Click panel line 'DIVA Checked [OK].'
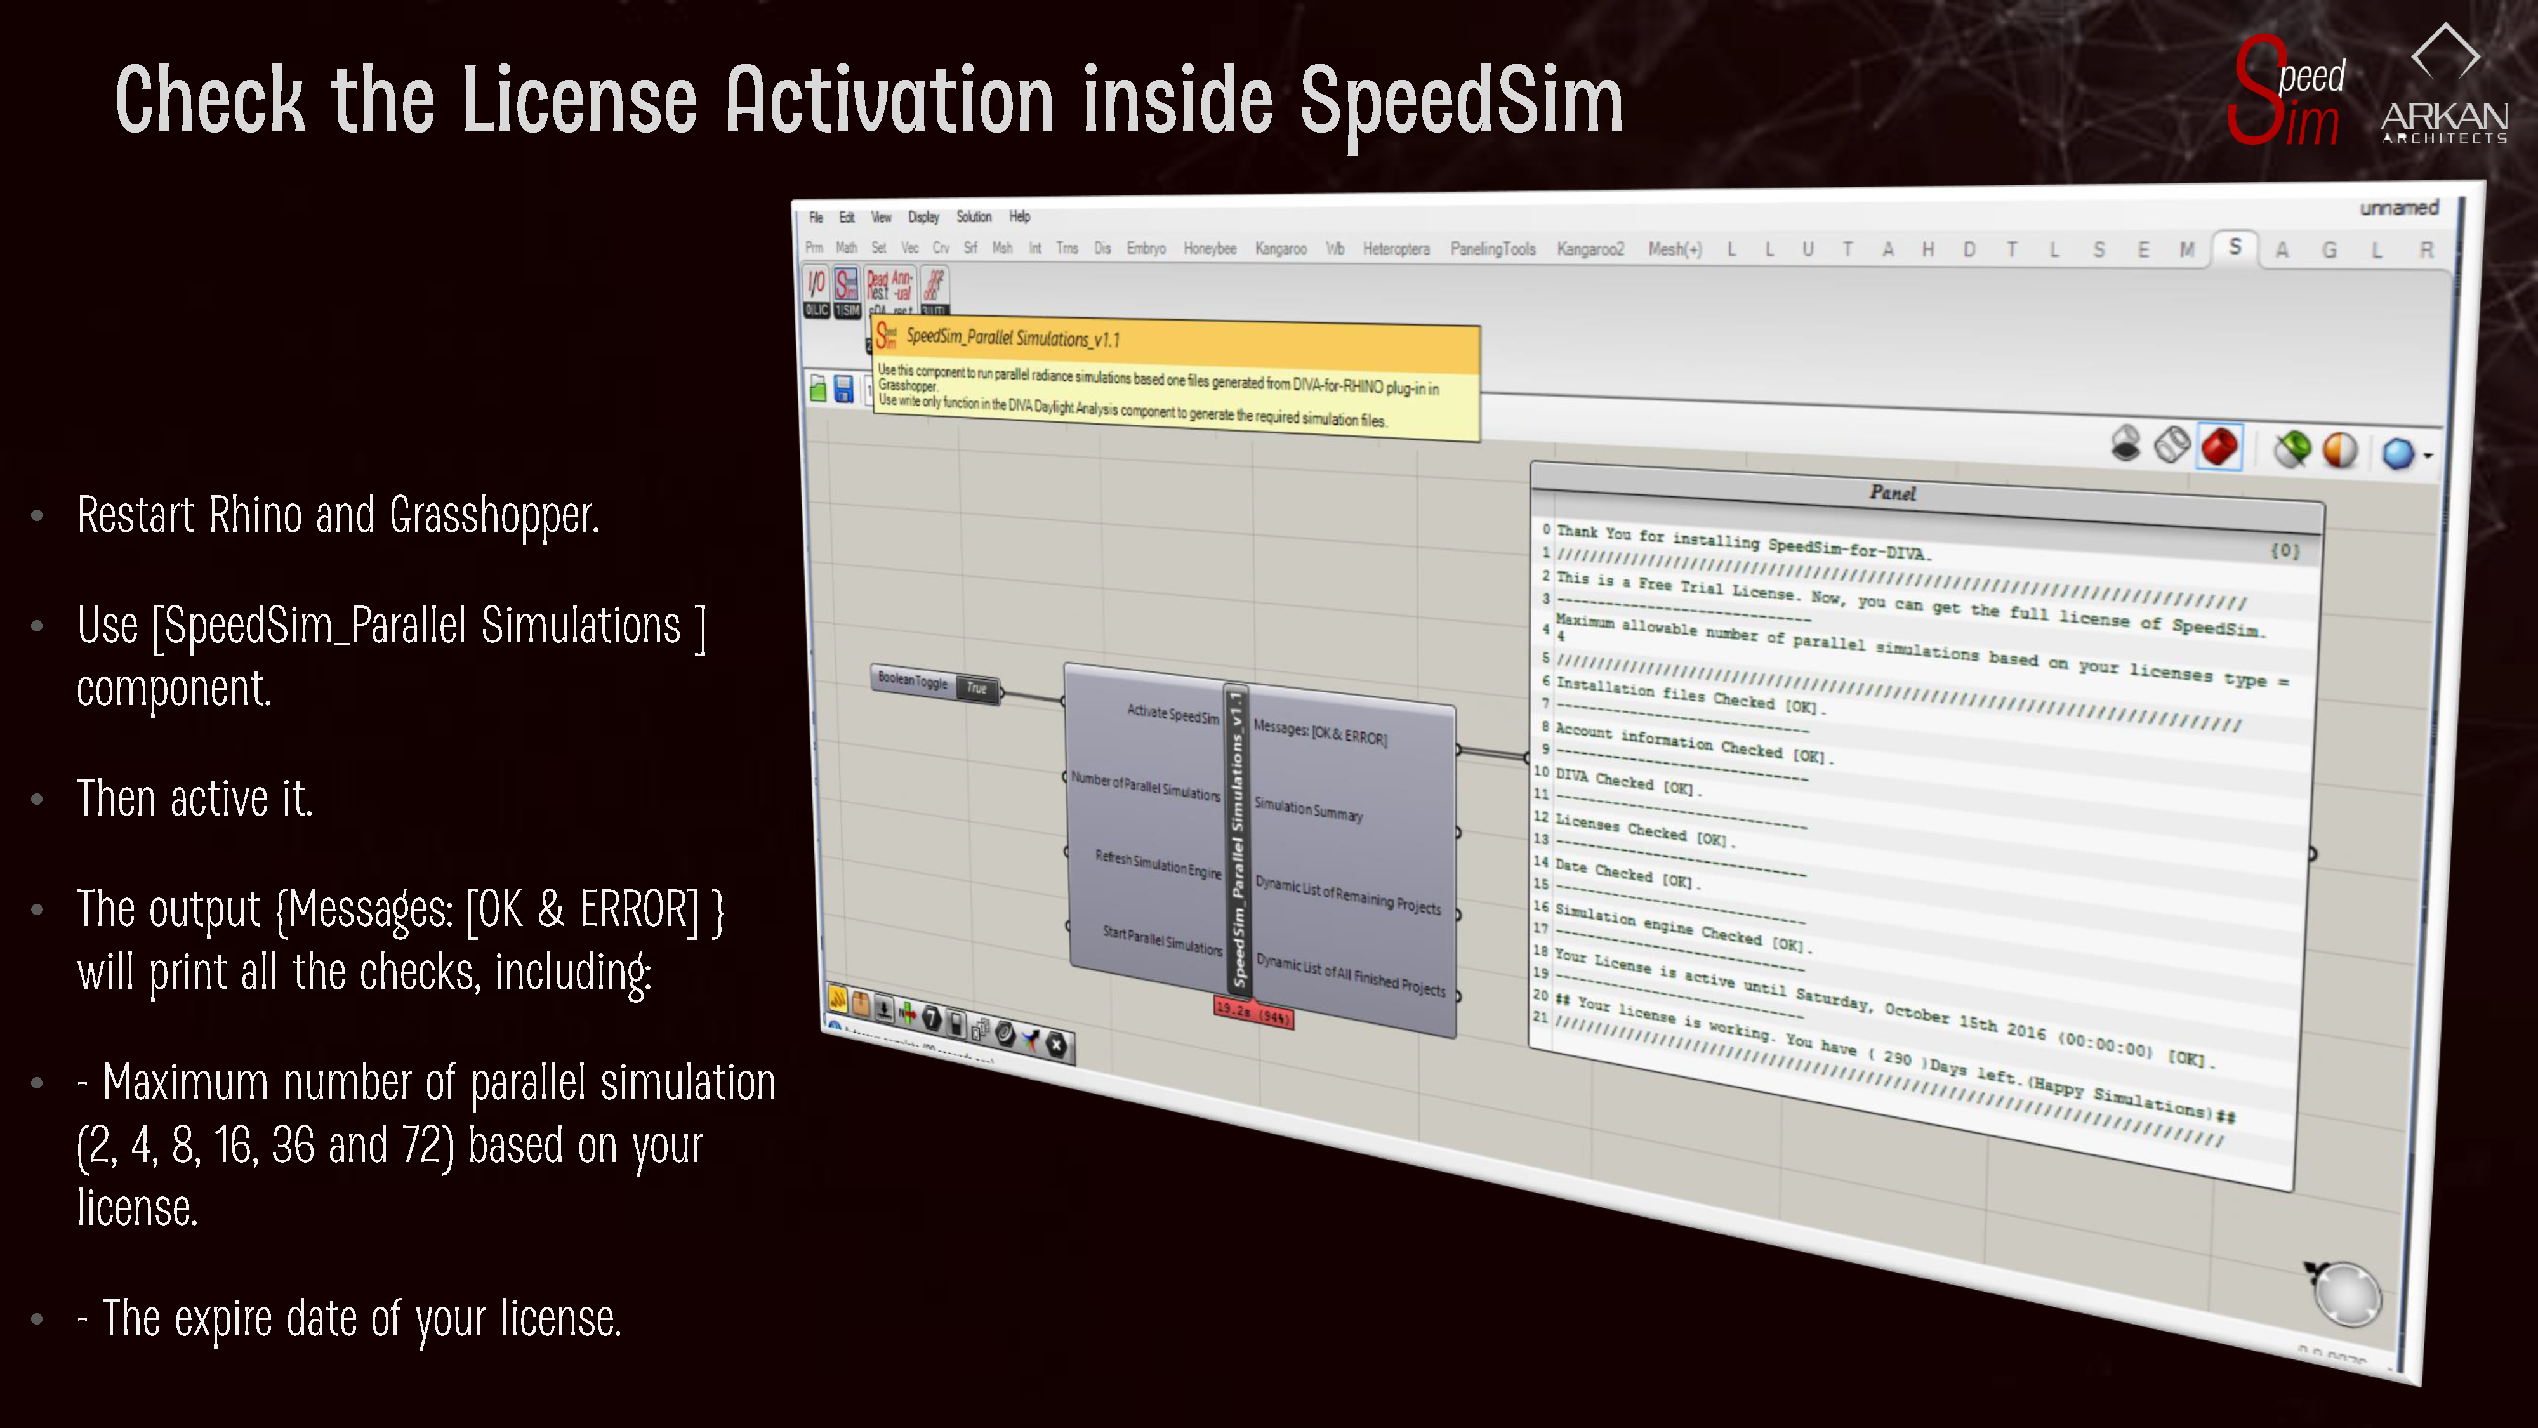Image resolution: width=2538 pixels, height=1428 pixels. coord(1628,783)
